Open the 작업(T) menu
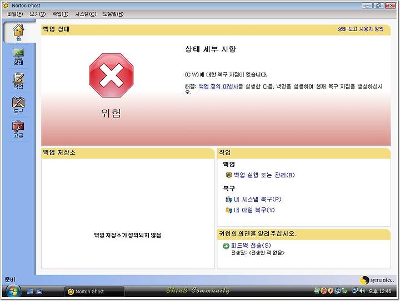Viewport: 400px width, 301px height. (x=61, y=14)
